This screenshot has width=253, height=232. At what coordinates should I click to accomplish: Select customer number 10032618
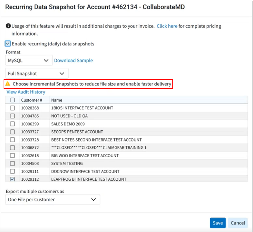click(x=30, y=156)
